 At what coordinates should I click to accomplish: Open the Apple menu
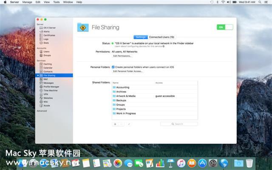coord(5,2)
